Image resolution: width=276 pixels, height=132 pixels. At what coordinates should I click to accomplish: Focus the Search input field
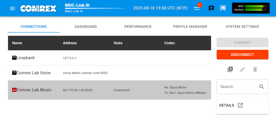(x=237, y=87)
